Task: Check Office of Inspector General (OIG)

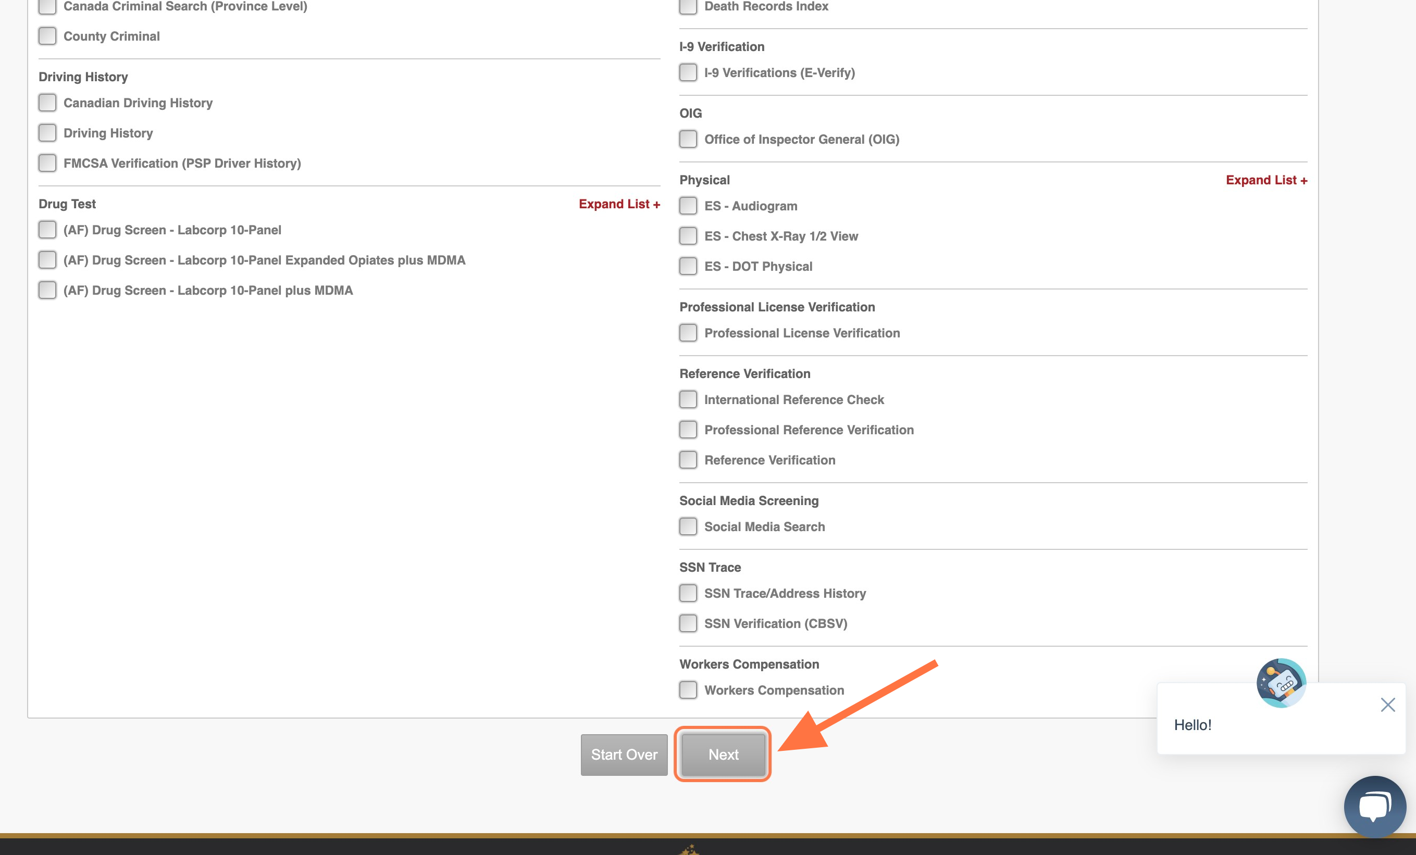Action: tap(688, 139)
